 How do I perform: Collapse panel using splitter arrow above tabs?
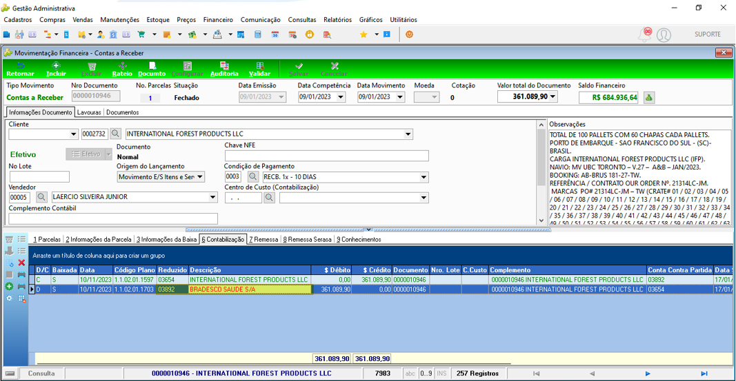368,229
